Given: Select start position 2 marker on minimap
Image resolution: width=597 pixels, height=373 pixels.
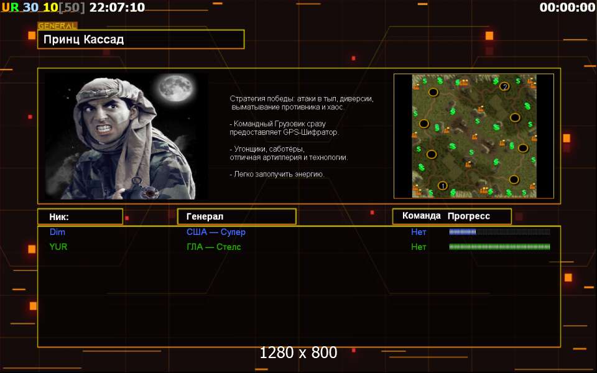Looking at the screenshot, I should 504,86.
